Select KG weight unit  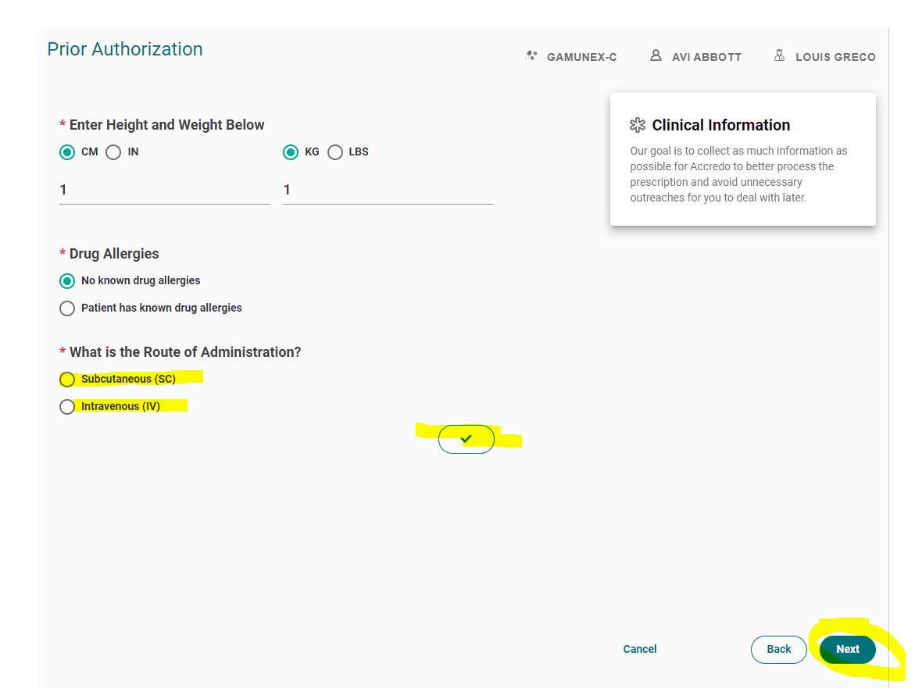[291, 152]
